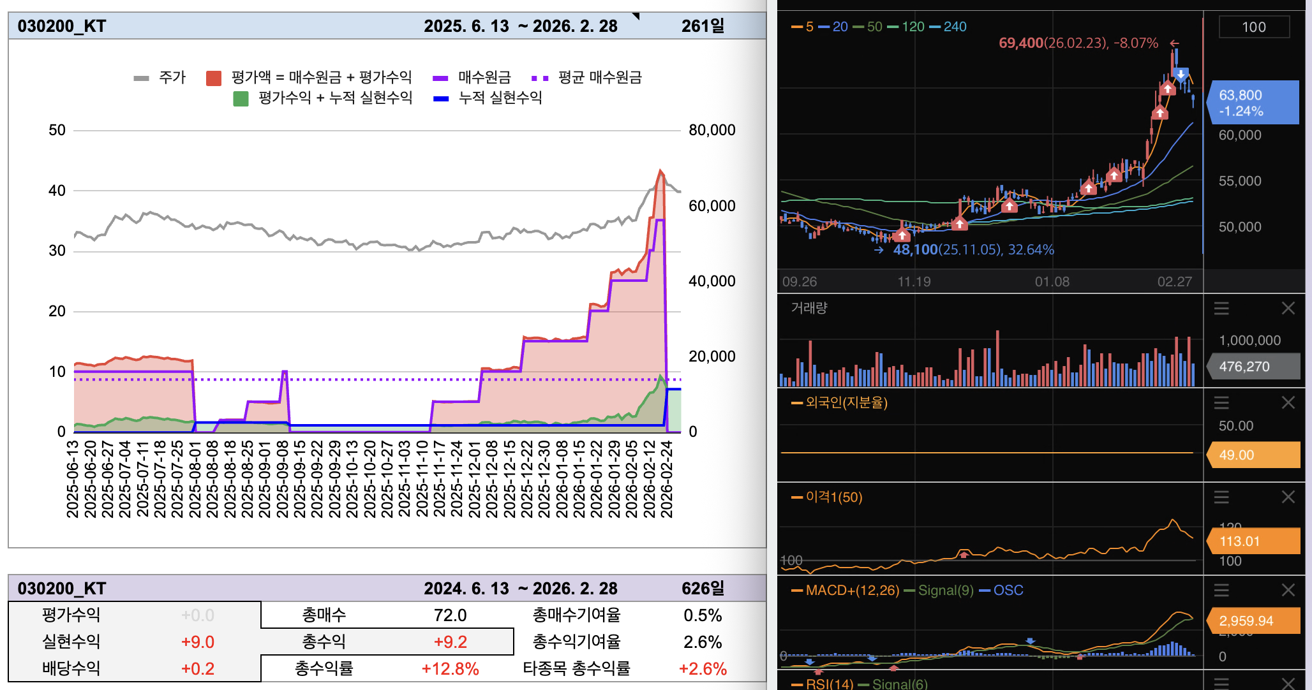Toggle the 5-day moving average legend
The height and width of the screenshot is (690, 1312).
pos(803,27)
